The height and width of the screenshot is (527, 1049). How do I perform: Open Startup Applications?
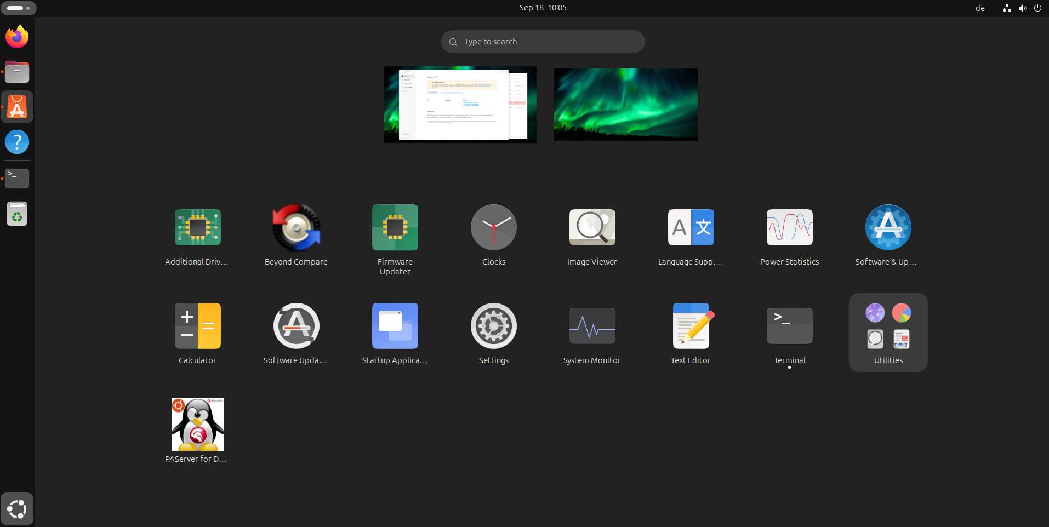point(395,326)
